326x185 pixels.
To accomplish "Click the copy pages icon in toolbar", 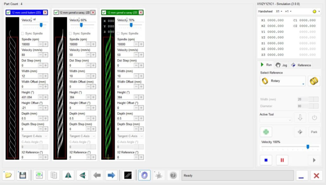I will [54, 175].
